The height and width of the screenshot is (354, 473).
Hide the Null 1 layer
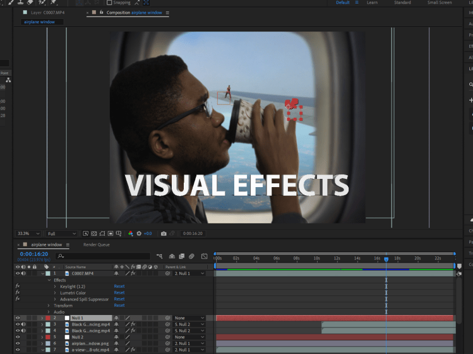[18, 318]
